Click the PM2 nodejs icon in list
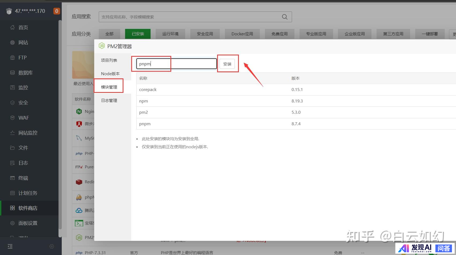 [79, 237]
